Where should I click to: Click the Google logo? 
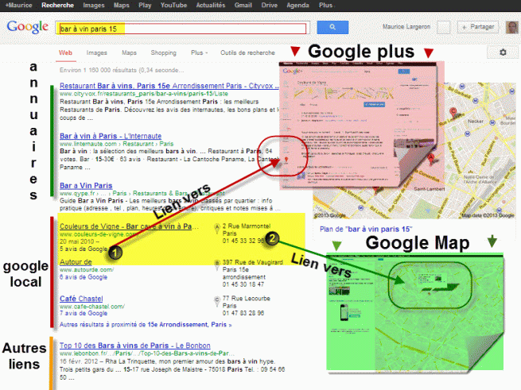click(28, 27)
